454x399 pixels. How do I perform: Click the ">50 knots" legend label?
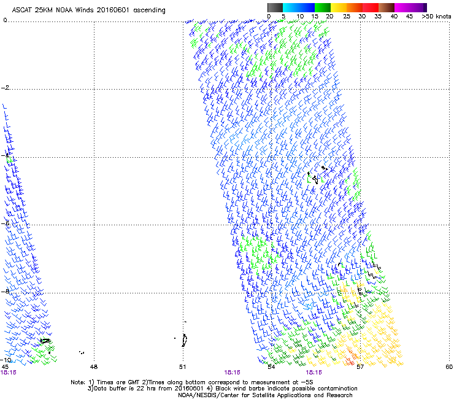[x=436, y=17]
